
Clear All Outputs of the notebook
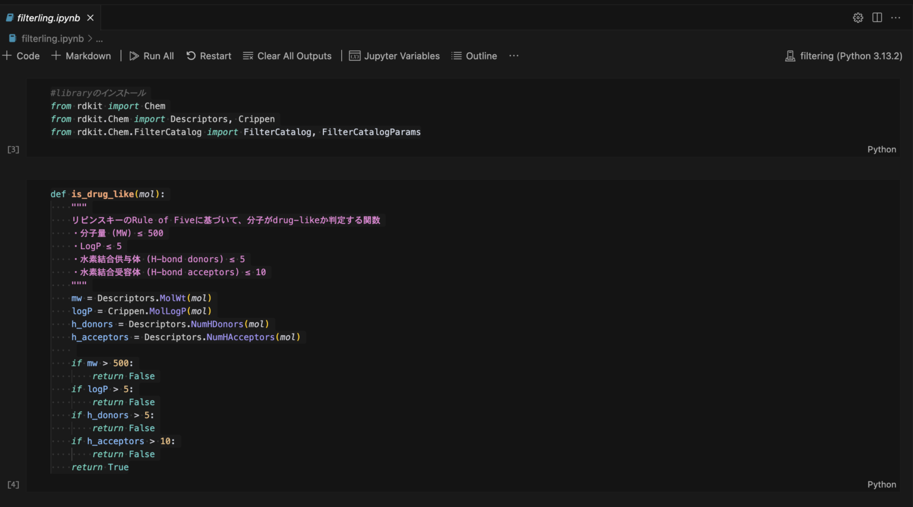tap(287, 55)
